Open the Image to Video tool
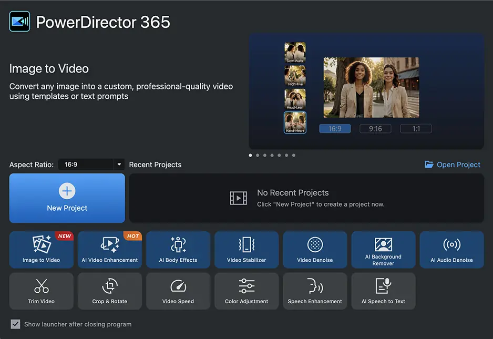Viewport: 493px width, 339px height. tap(41, 250)
